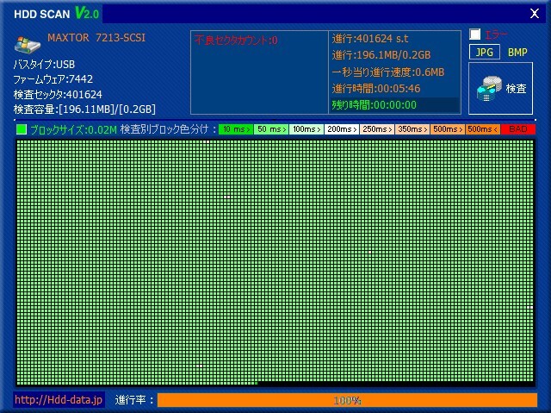This screenshot has width=551, height=413.
Task: Click the 500ms < legend swatch
Action: click(x=483, y=129)
